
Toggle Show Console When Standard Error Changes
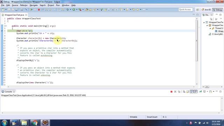(196, 92)
